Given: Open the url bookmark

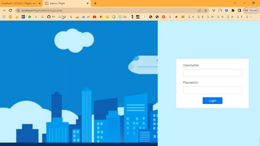Looking at the screenshot, I should click(x=86, y=17).
